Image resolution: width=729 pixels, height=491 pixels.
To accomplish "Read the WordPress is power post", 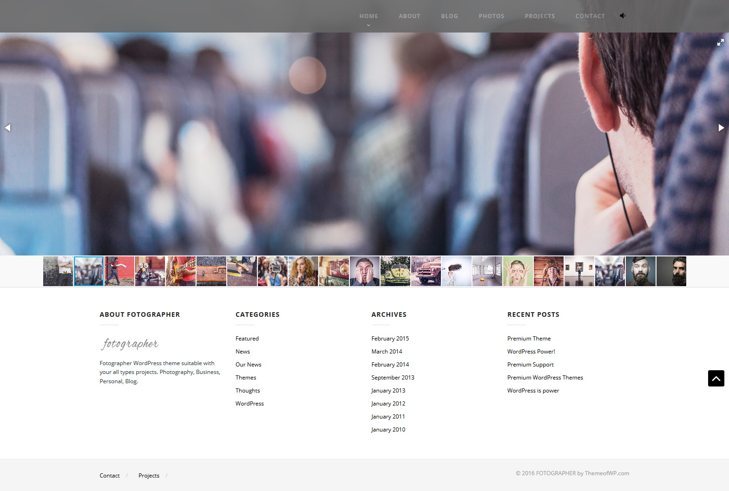I will coord(533,391).
